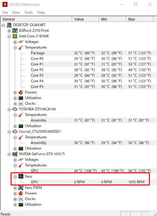Click the thermometer icon of GPU Temperatures

coord(21,165)
